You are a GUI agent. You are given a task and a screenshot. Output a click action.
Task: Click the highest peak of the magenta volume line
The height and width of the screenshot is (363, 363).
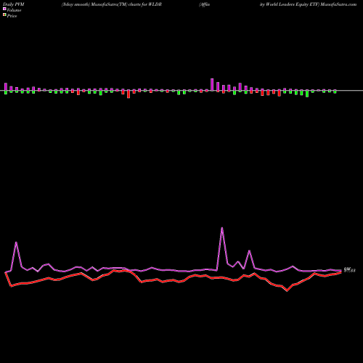point(222,228)
